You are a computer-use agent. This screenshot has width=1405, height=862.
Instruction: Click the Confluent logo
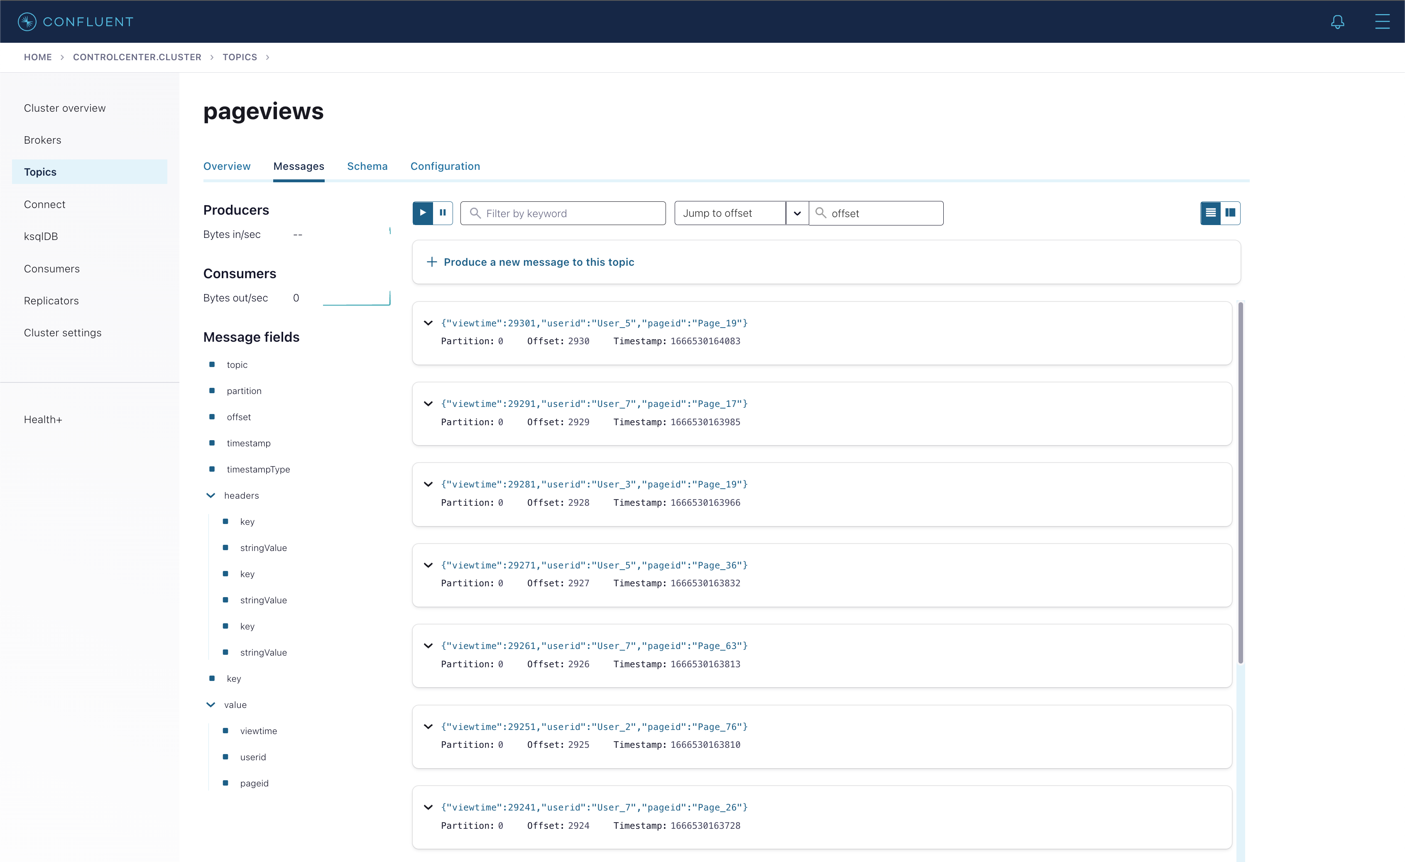[x=75, y=22]
